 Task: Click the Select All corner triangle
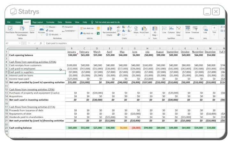(x=7, y=48)
